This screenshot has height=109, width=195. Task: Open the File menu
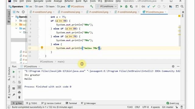15,1
